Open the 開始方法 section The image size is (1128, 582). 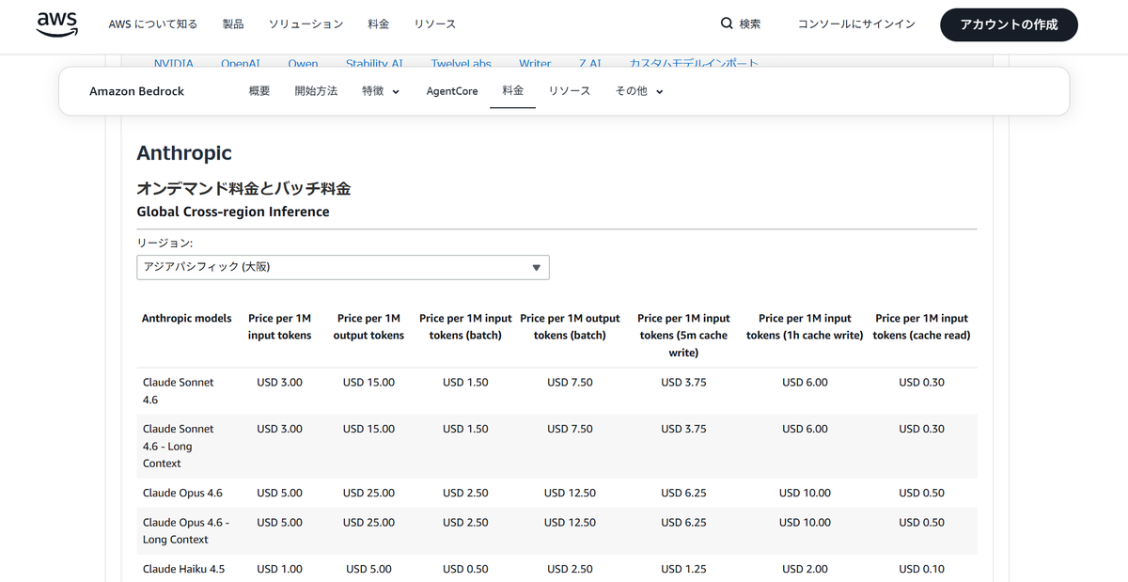pyautogui.click(x=316, y=91)
